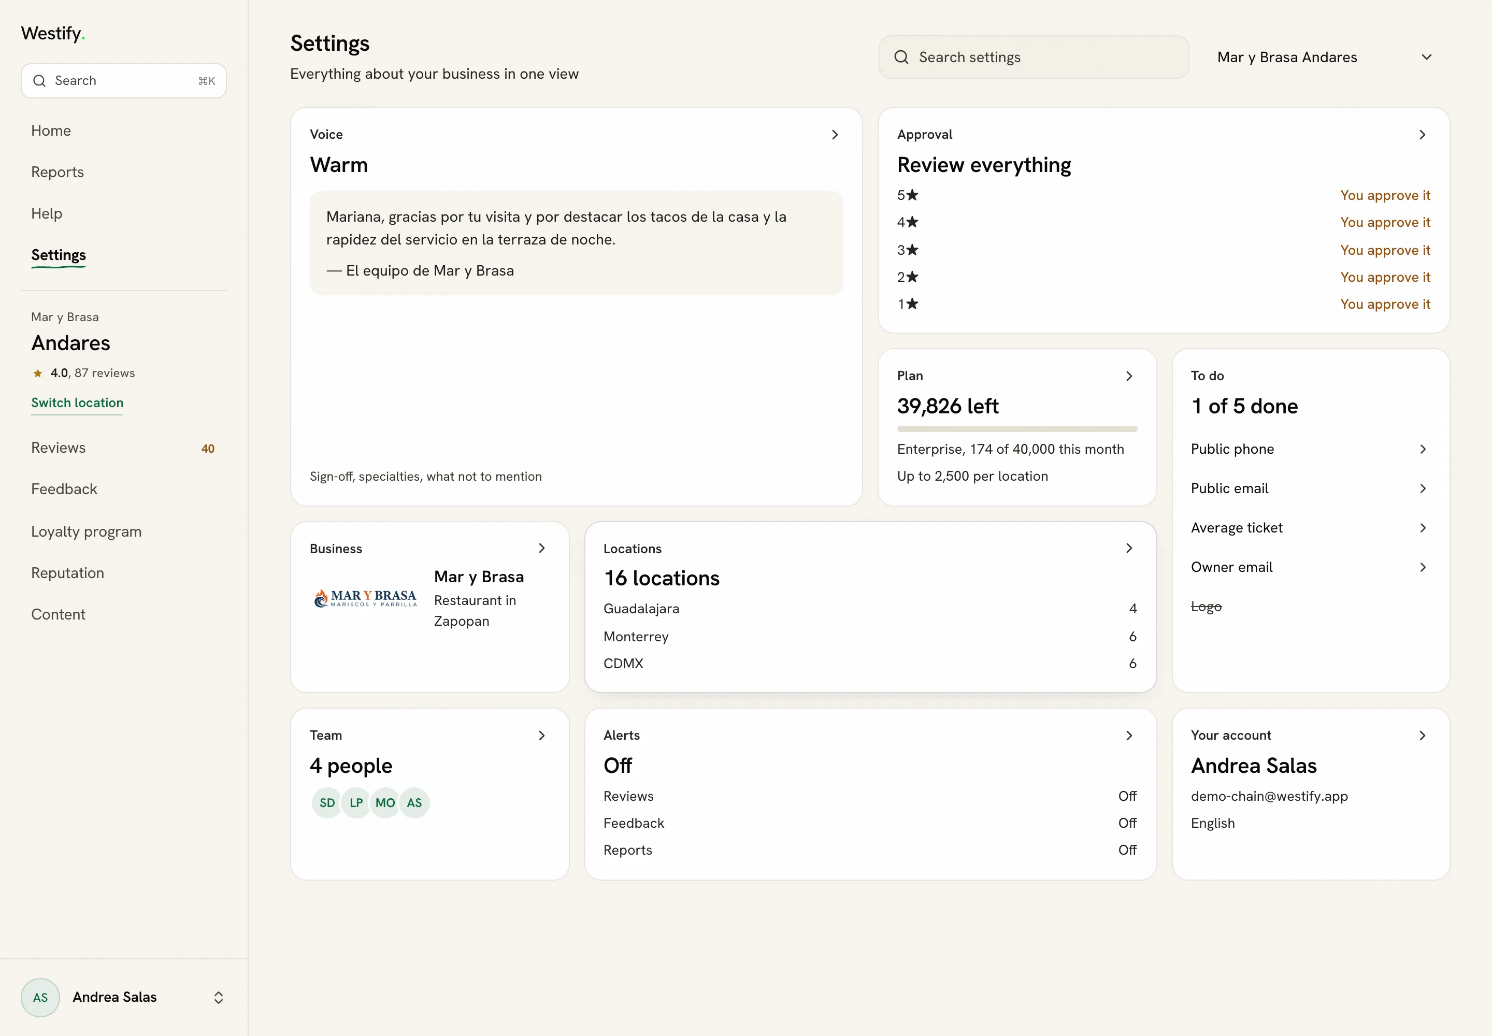Open Reports in the sidebar
This screenshot has height=1036, width=1492.
click(58, 172)
